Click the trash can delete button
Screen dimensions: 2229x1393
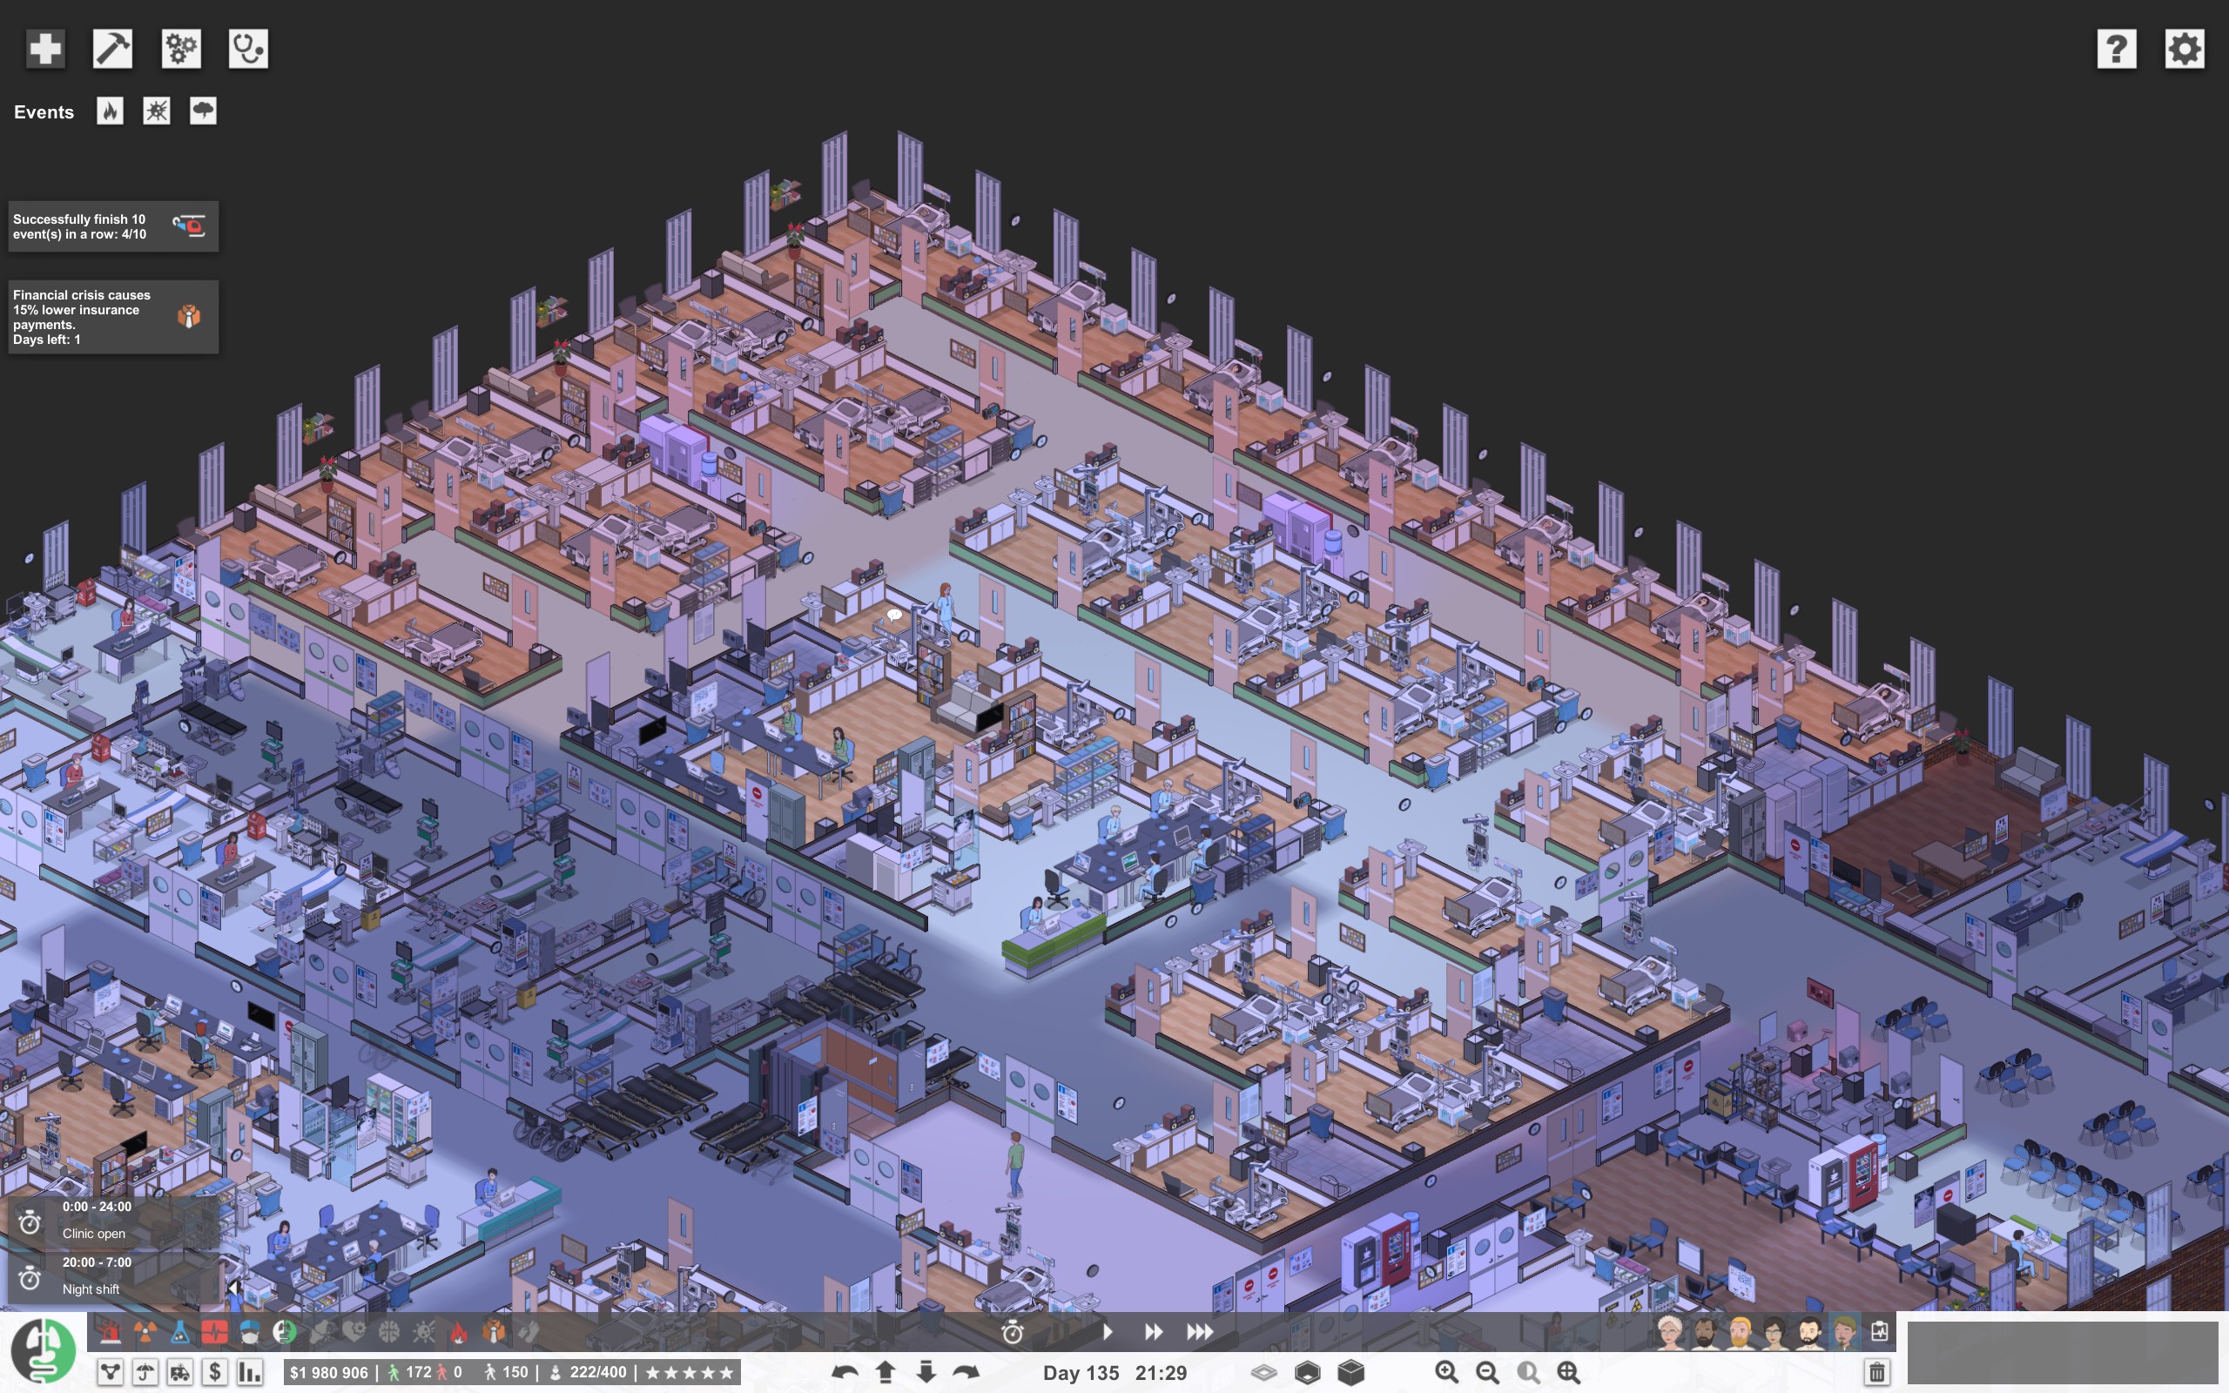(x=1876, y=1372)
